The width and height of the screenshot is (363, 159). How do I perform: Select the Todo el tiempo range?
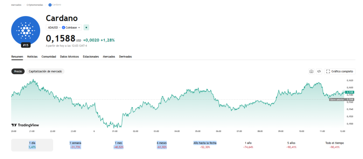pos(335,145)
